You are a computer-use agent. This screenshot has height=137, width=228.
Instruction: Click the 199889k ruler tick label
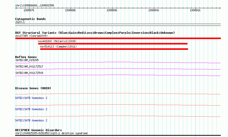(112, 10)
